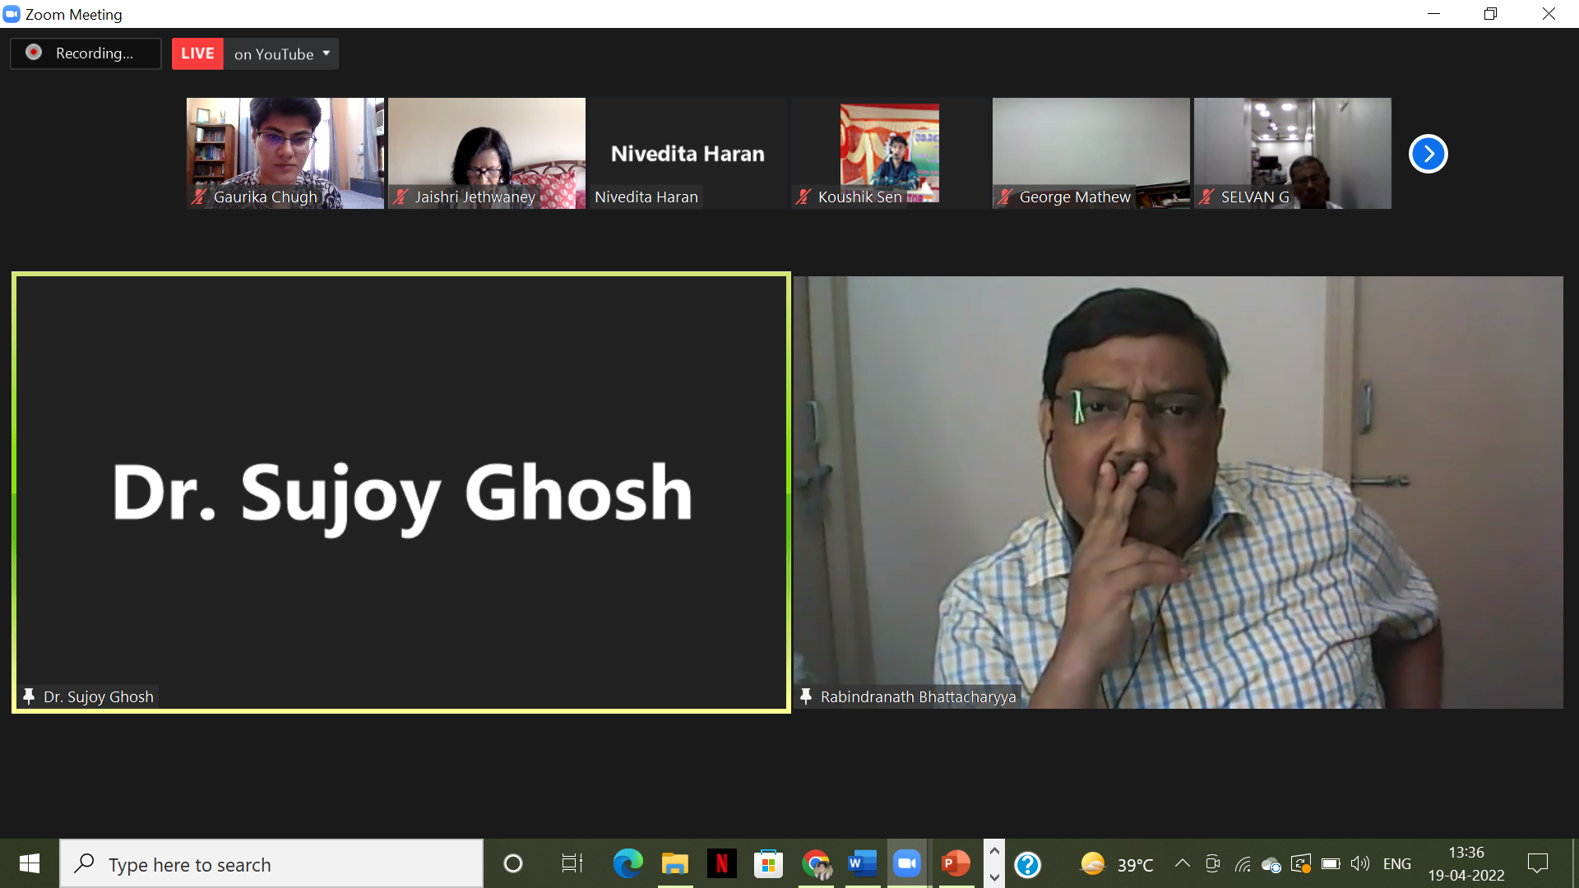Open the Windows Start menu

click(x=30, y=863)
